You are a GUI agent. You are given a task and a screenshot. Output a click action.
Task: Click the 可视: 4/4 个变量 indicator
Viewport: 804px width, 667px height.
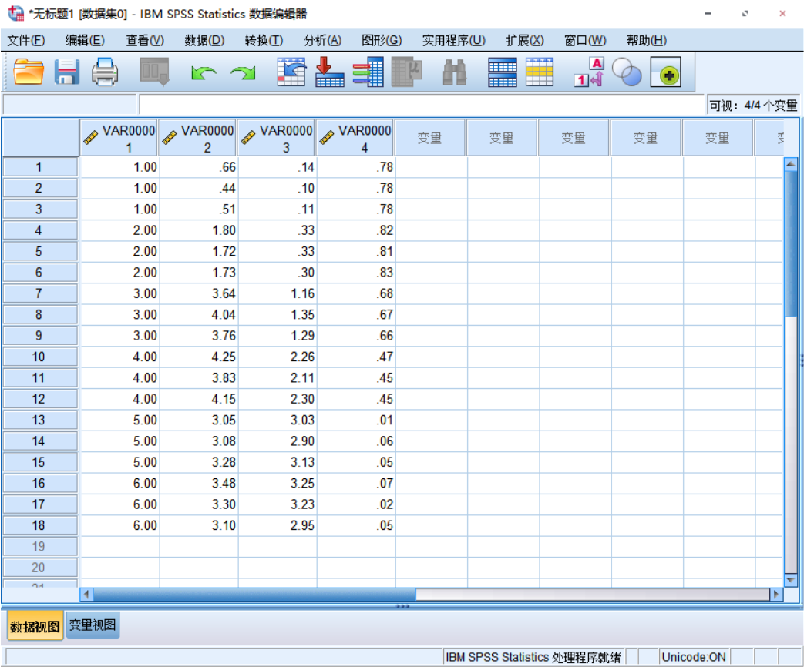coord(753,106)
